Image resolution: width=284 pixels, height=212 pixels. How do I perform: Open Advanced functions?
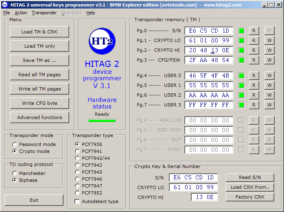point(39,117)
